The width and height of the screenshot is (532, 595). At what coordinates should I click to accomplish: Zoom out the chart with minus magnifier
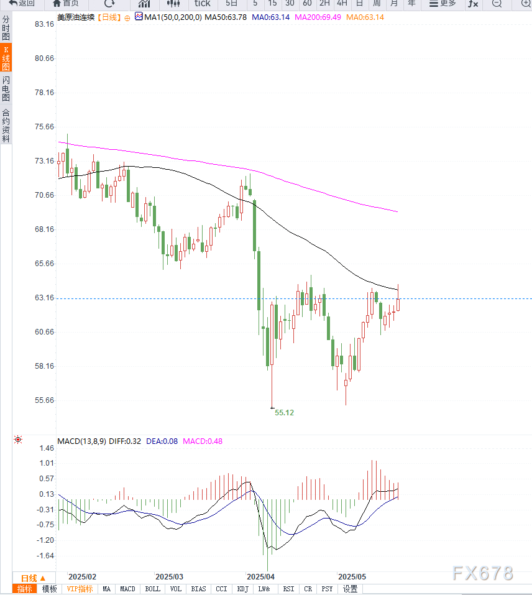click(496, 4)
